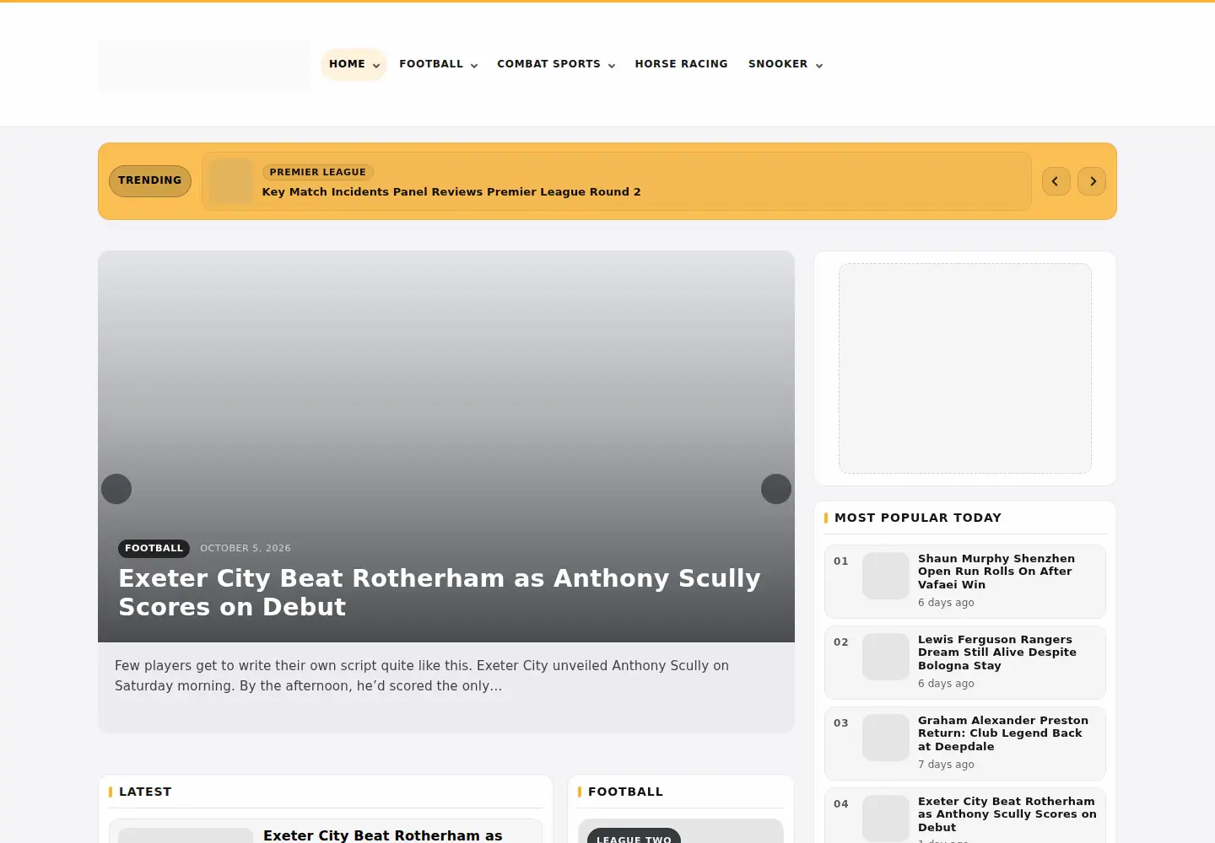Viewport: 1215px width, 843px height.
Task: Click the Trending badge
Action: 150,180
